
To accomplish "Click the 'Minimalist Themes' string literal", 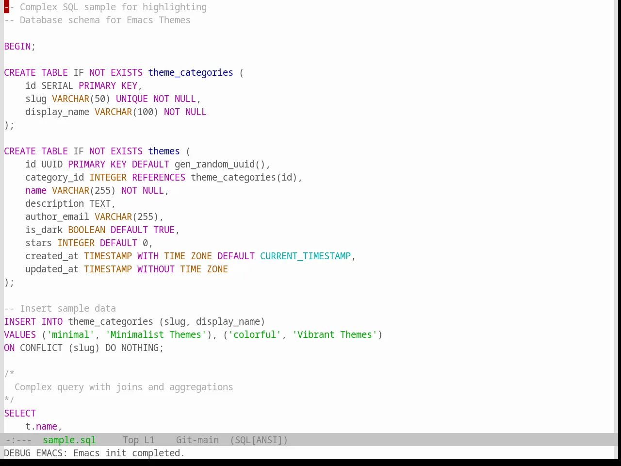I will tap(156, 334).
